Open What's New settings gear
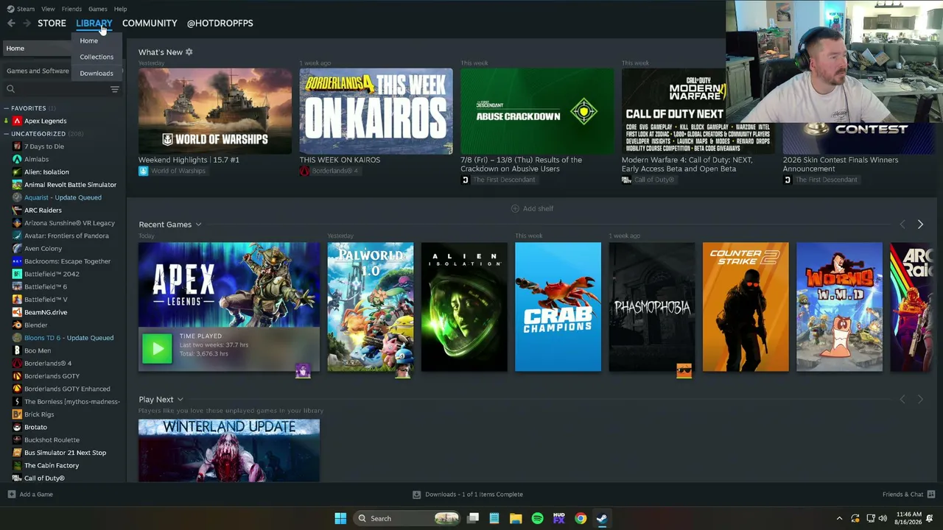Viewport: 943px width, 530px height. click(x=189, y=52)
